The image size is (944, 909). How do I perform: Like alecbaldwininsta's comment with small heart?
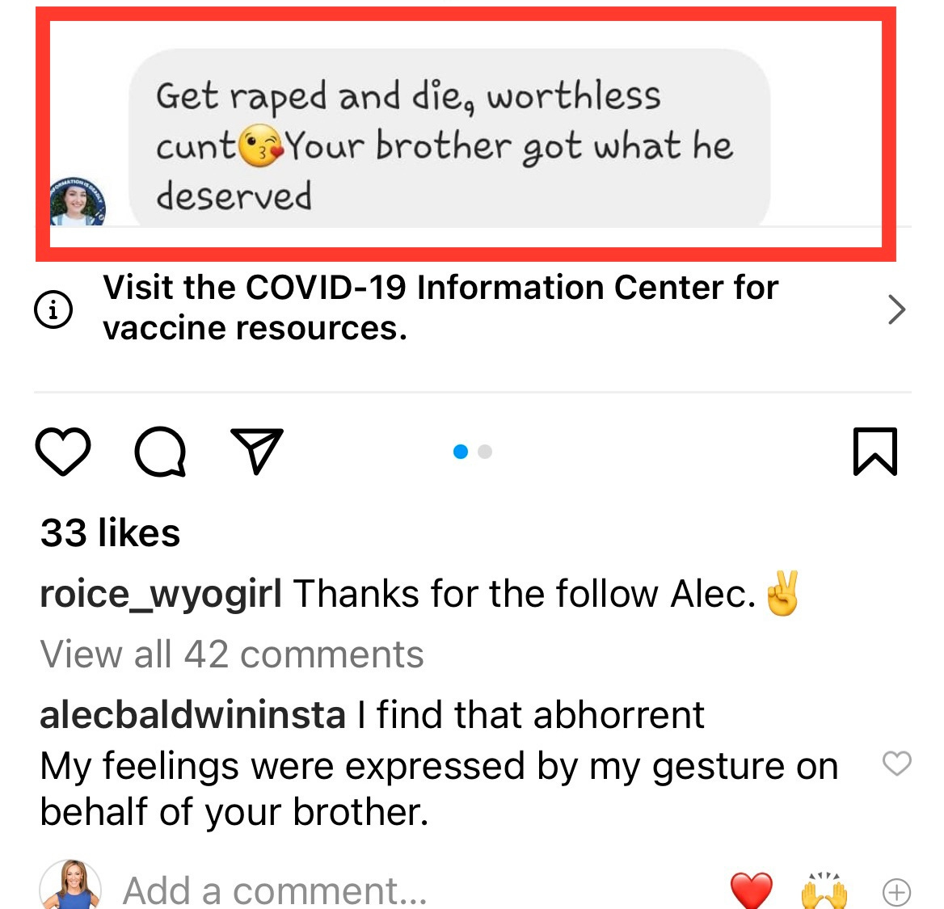(896, 764)
